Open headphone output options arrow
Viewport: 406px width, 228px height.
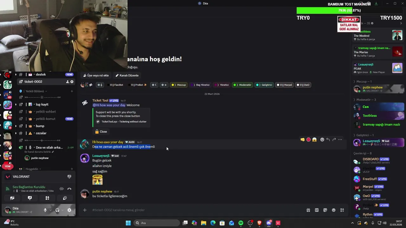click(x=62, y=210)
